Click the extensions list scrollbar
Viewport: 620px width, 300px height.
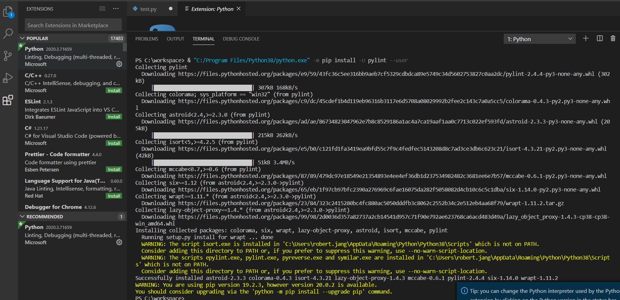(125, 47)
